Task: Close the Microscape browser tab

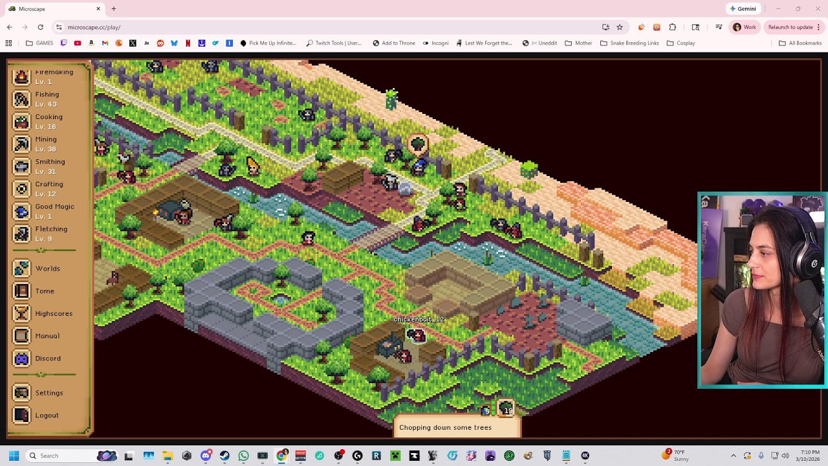Action: pyautogui.click(x=98, y=8)
